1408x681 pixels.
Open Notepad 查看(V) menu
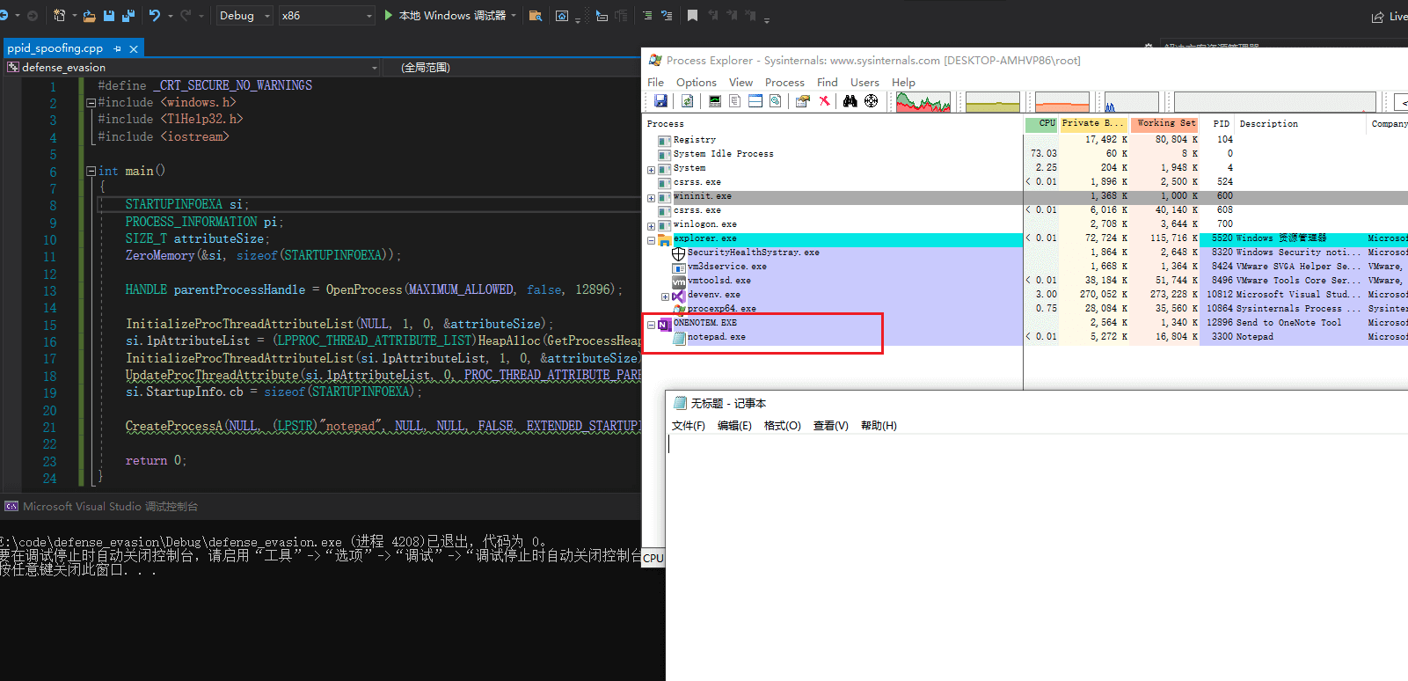tap(831, 426)
